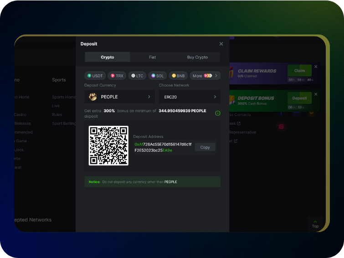The image size is (344, 258).
Task: Open the sports Rules link
Action: coord(57,114)
